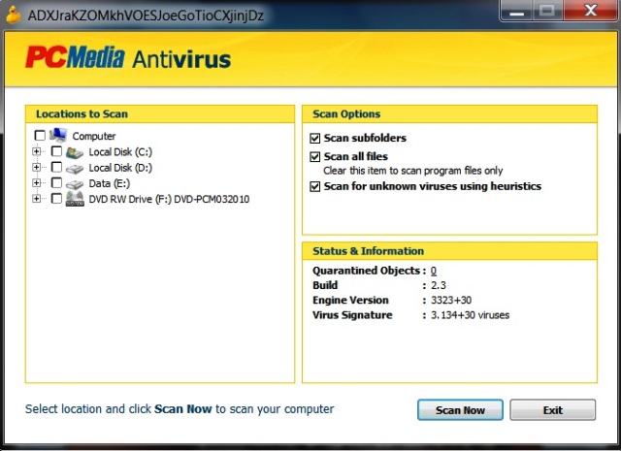The width and height of the screenshot is (621, 451).
Task: Open the Quarantined Objects count link
Action: pos(434,271)
